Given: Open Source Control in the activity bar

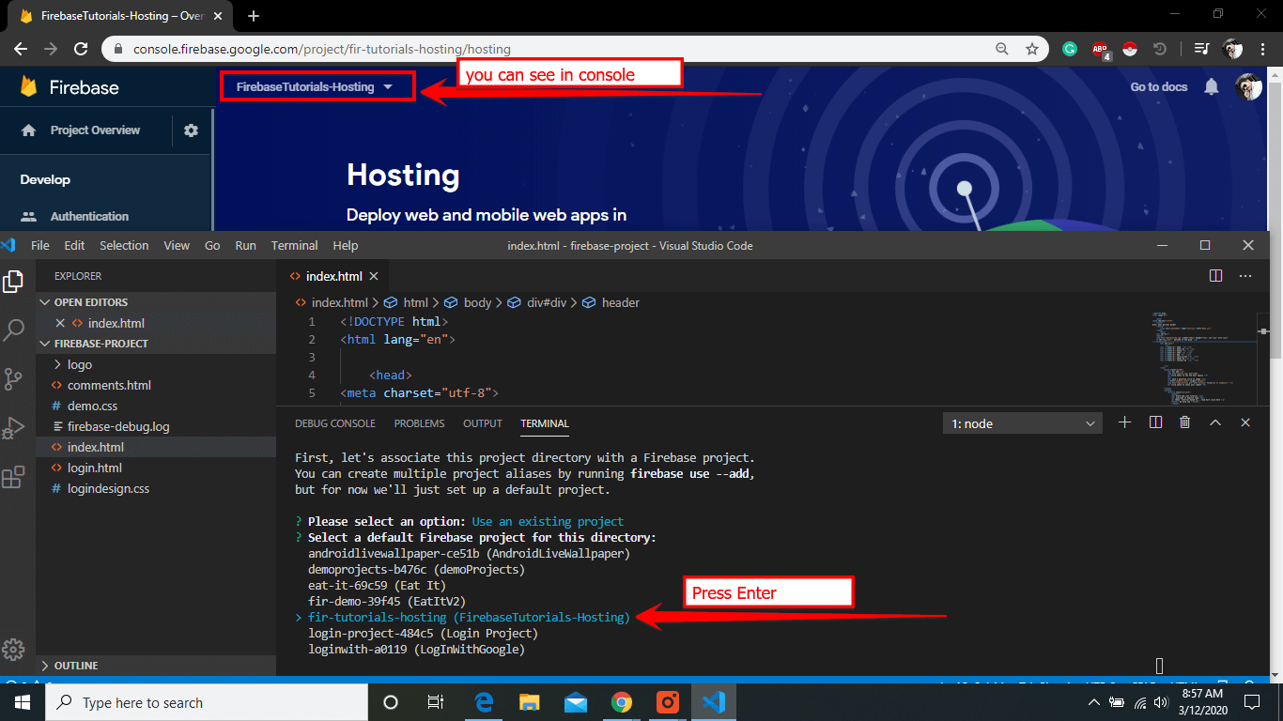Looking at the screenshot, I should 13,378.
